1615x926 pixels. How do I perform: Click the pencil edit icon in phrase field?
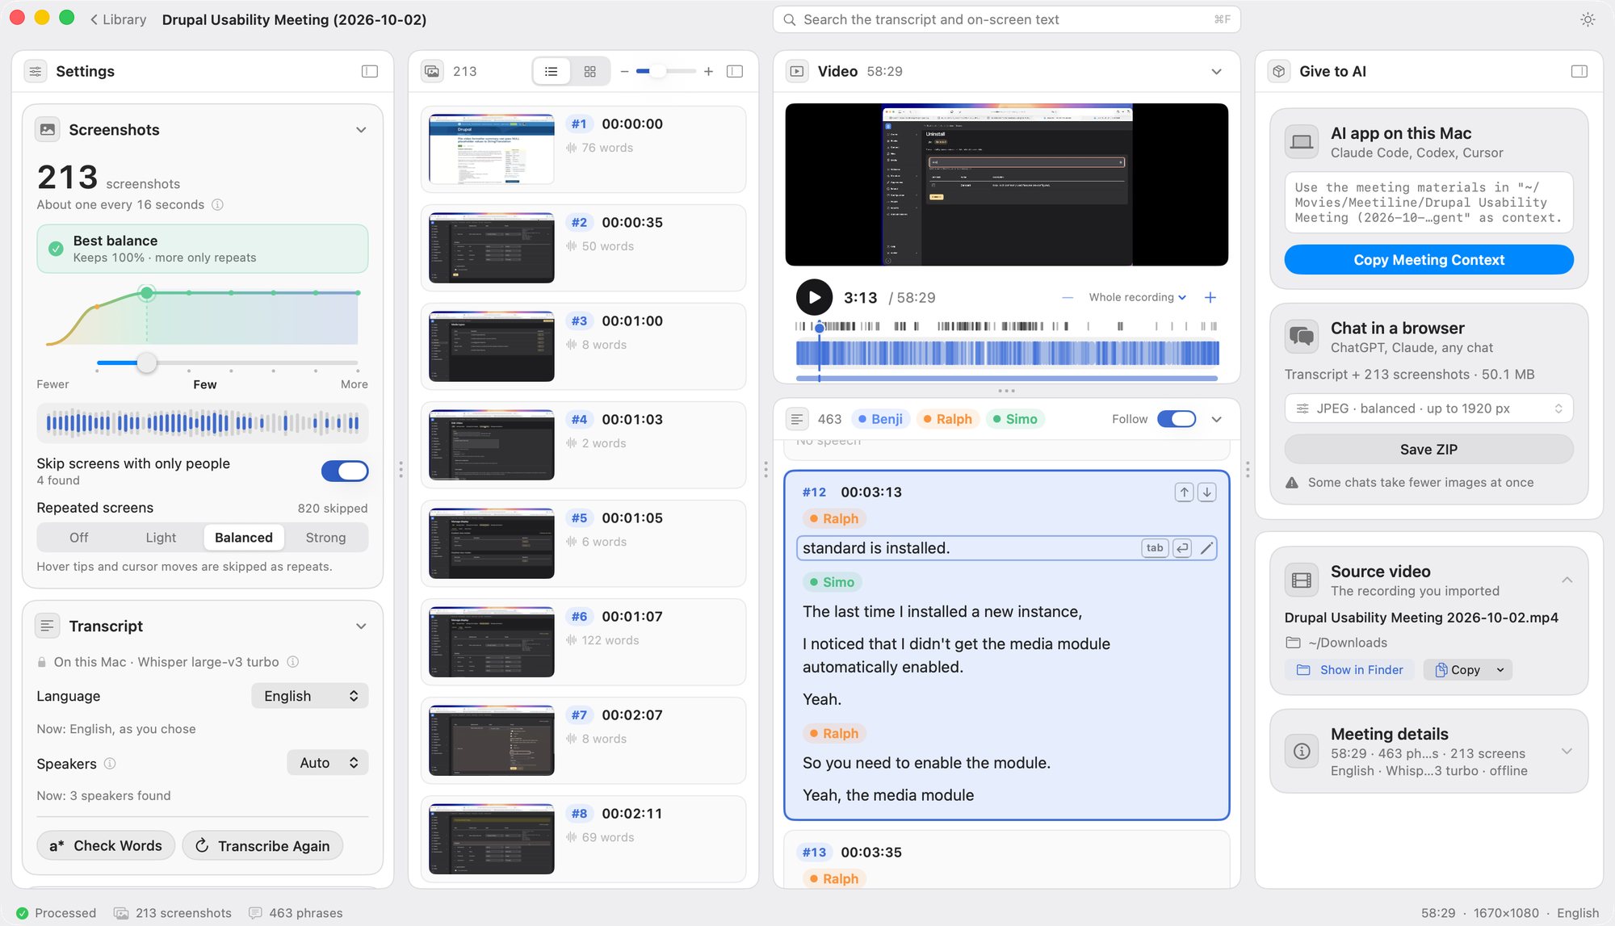(1206, 548)
